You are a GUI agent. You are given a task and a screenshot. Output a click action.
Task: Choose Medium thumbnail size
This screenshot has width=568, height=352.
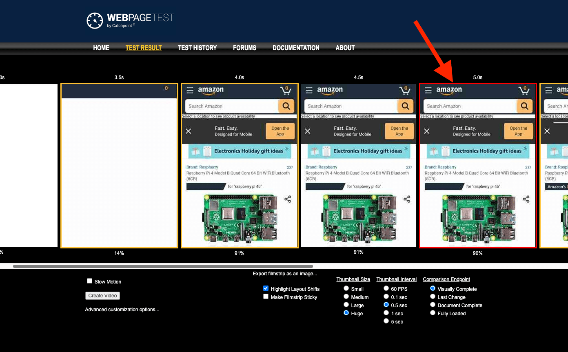tap(346, 297)
